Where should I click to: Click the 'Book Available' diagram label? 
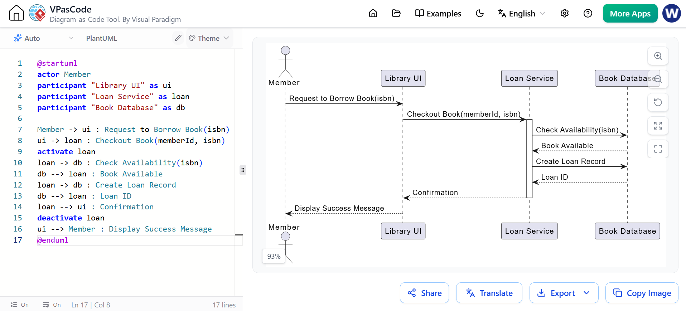(567, 146)
